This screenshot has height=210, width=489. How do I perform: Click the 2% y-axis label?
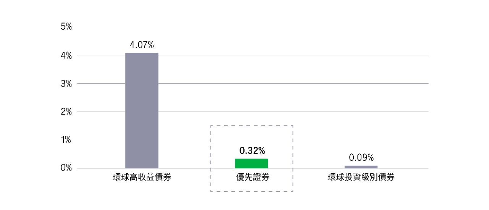coord(66,112)
